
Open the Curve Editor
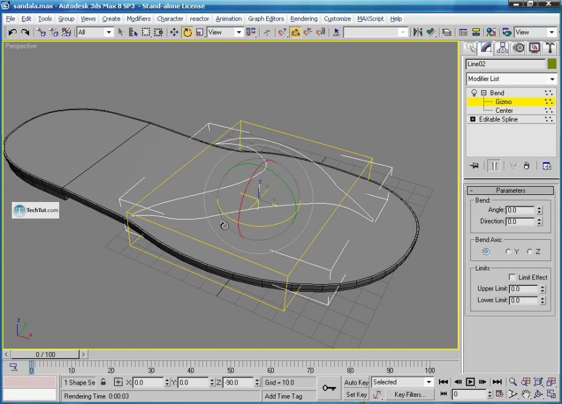click(463, 32)
